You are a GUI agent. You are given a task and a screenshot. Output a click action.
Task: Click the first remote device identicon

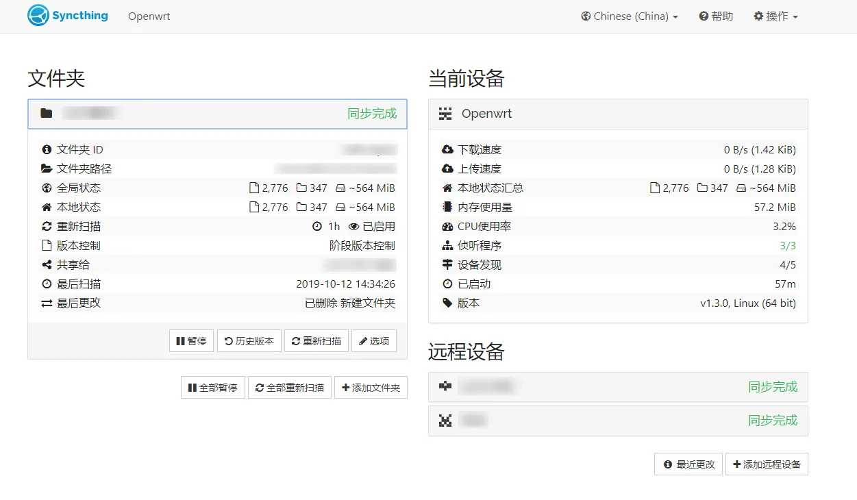click(445, 387)
